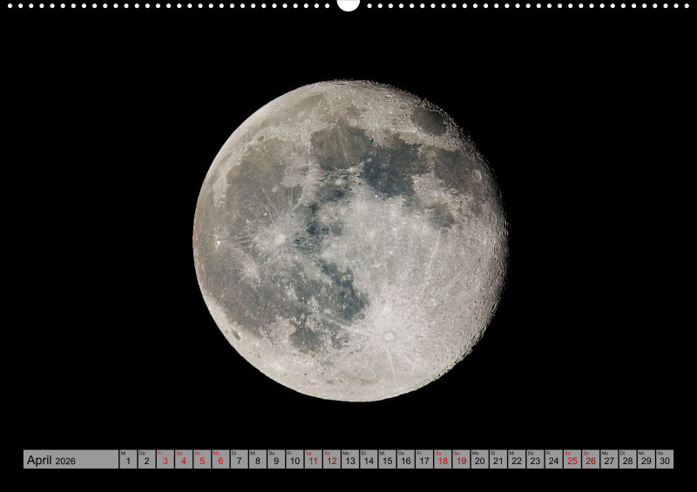Screen dimensions: 697x492
Task: Click the moon photo in the center
Action: [x=350, y=241]
